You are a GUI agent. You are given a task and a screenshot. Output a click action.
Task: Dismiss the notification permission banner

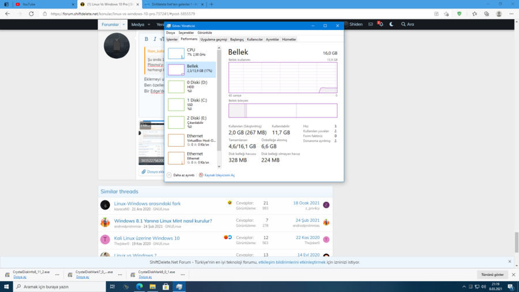[510, 261]
